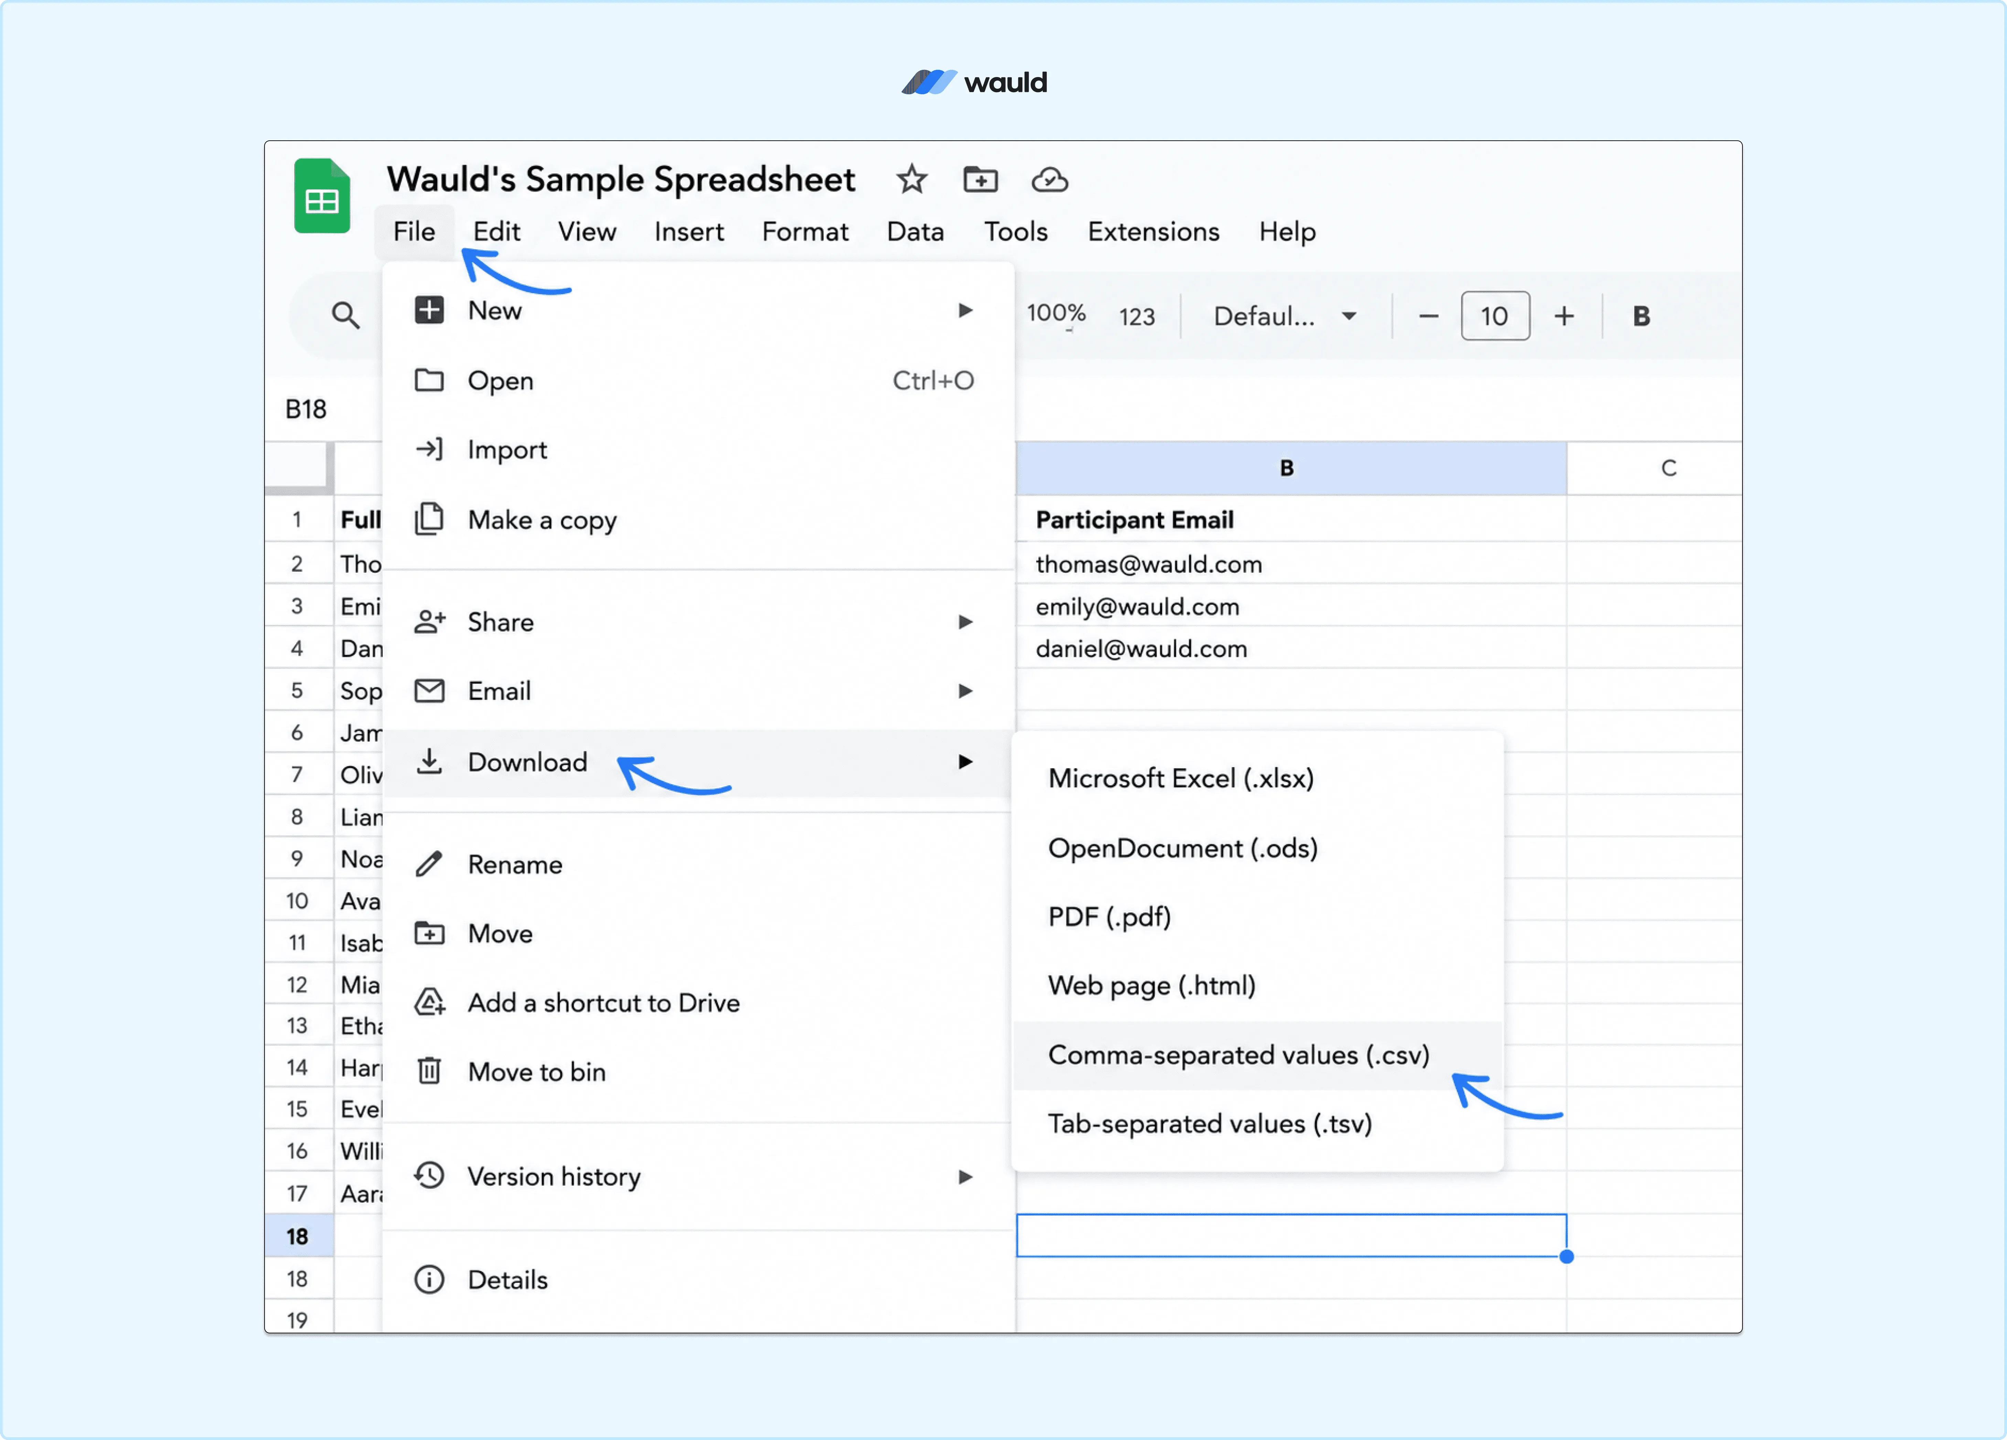Click the add-person Share icon
This screenshot has height=1440, width=2007.
click(429, 621)
